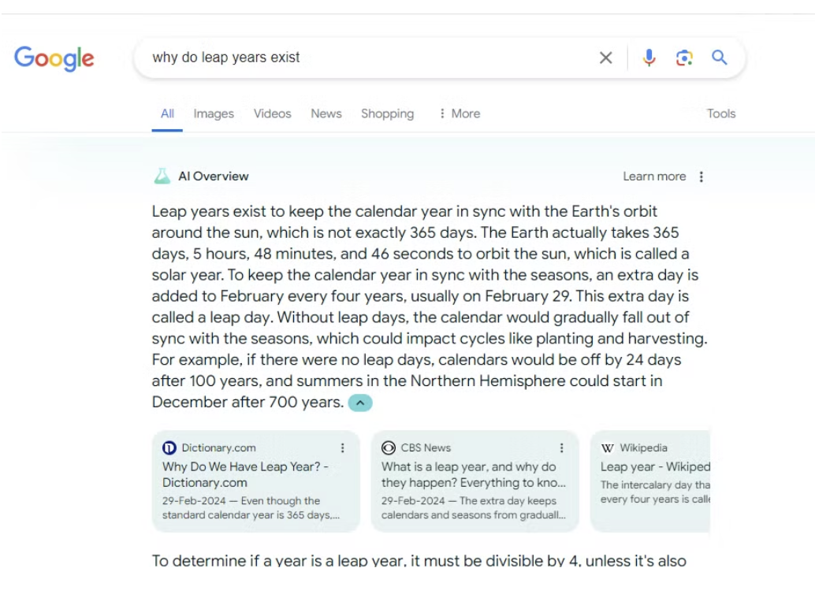The width and height of the screenshot is (815, 594).
Task: Switch to the News tab
Action: [326, 113]
